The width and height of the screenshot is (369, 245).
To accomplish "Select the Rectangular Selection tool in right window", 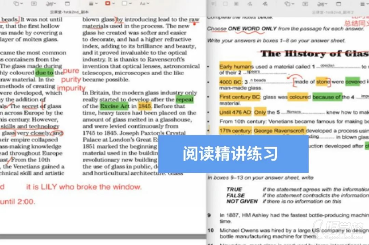I will [225, 3].
